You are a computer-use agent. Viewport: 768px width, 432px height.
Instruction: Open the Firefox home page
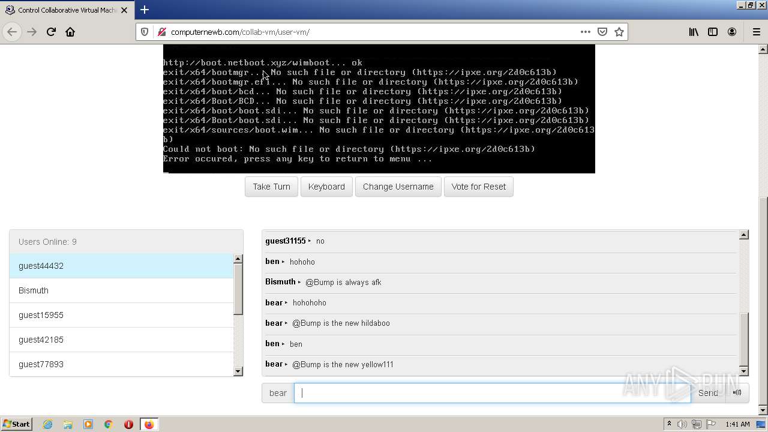pos(70,32)
